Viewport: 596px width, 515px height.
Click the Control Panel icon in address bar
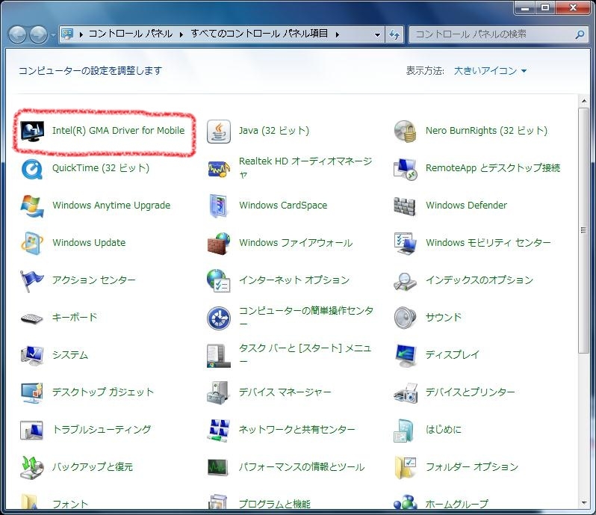point(68,34)
